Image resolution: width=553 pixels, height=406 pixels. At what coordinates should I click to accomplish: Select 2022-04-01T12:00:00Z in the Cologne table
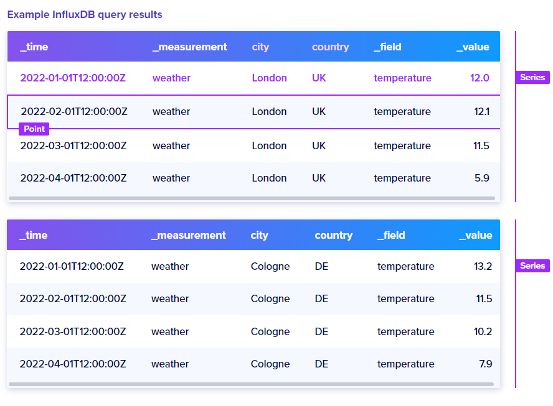click(73, 364)
